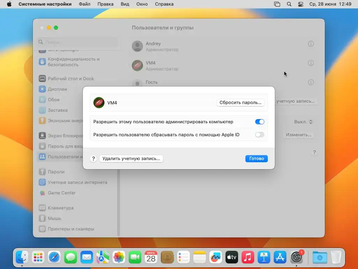Open the Вид menu
This screenshot has height=269, width=358.
click(125, 4)
